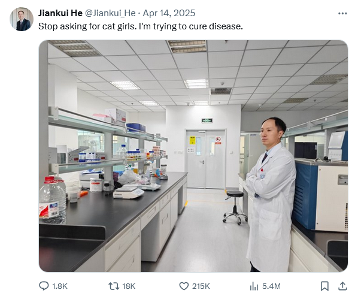The image size is (358, 299).
Task: Click the share upload icon
Action: pos(342,286)
